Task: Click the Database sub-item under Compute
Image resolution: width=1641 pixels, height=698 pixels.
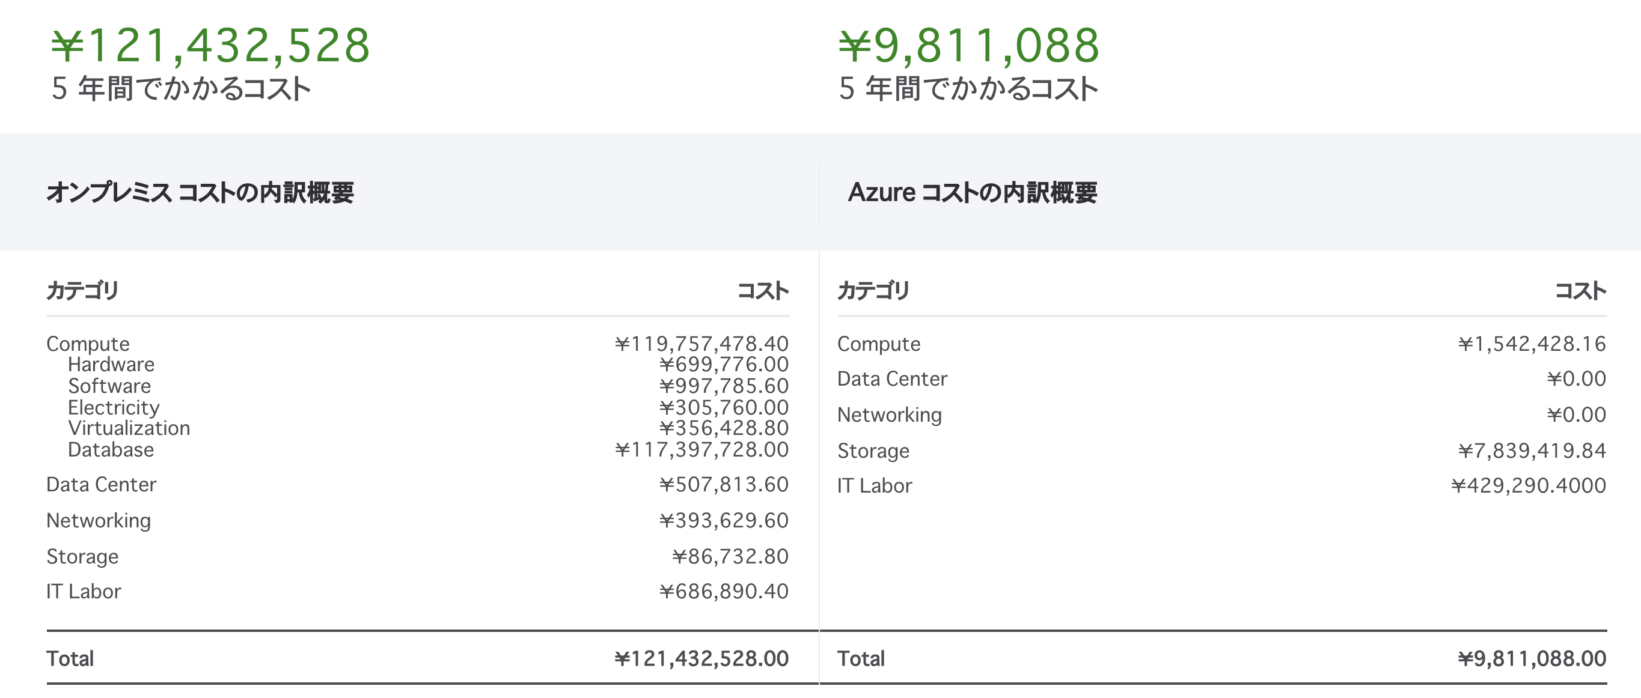Action: point(111,451)
